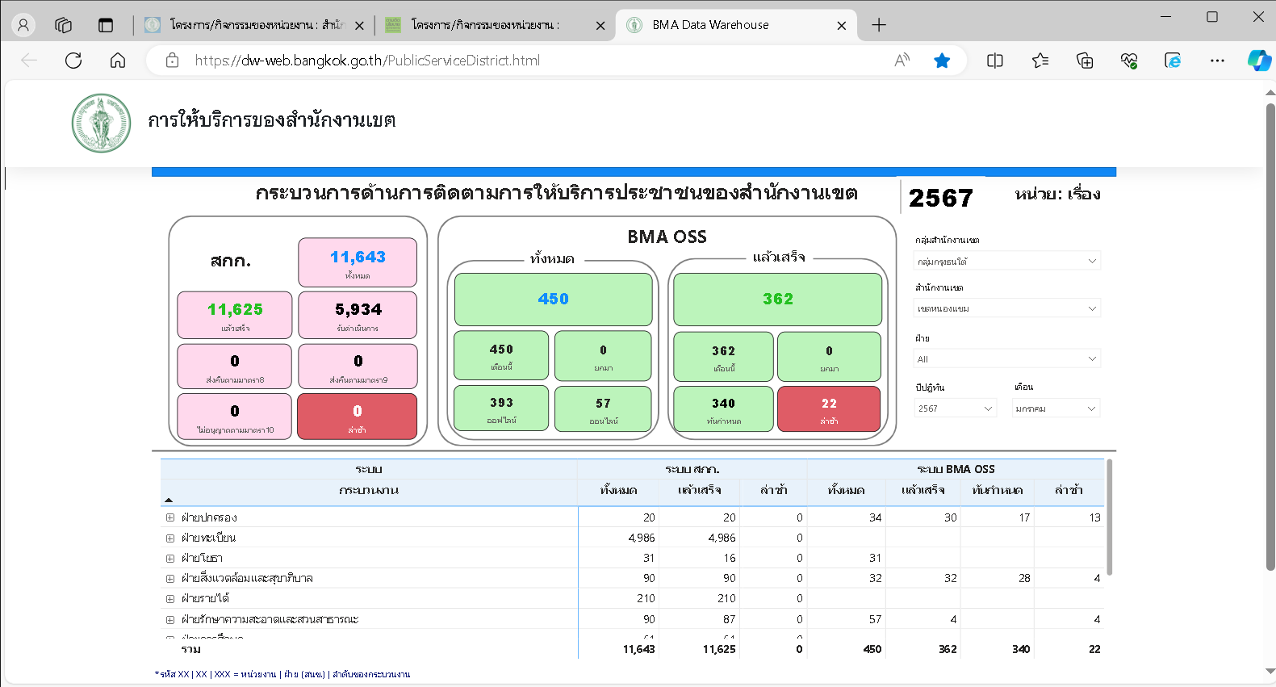
Task: Open the กลุ่มสำนักงานเขต dropdown
Action: click(1006, 261)
